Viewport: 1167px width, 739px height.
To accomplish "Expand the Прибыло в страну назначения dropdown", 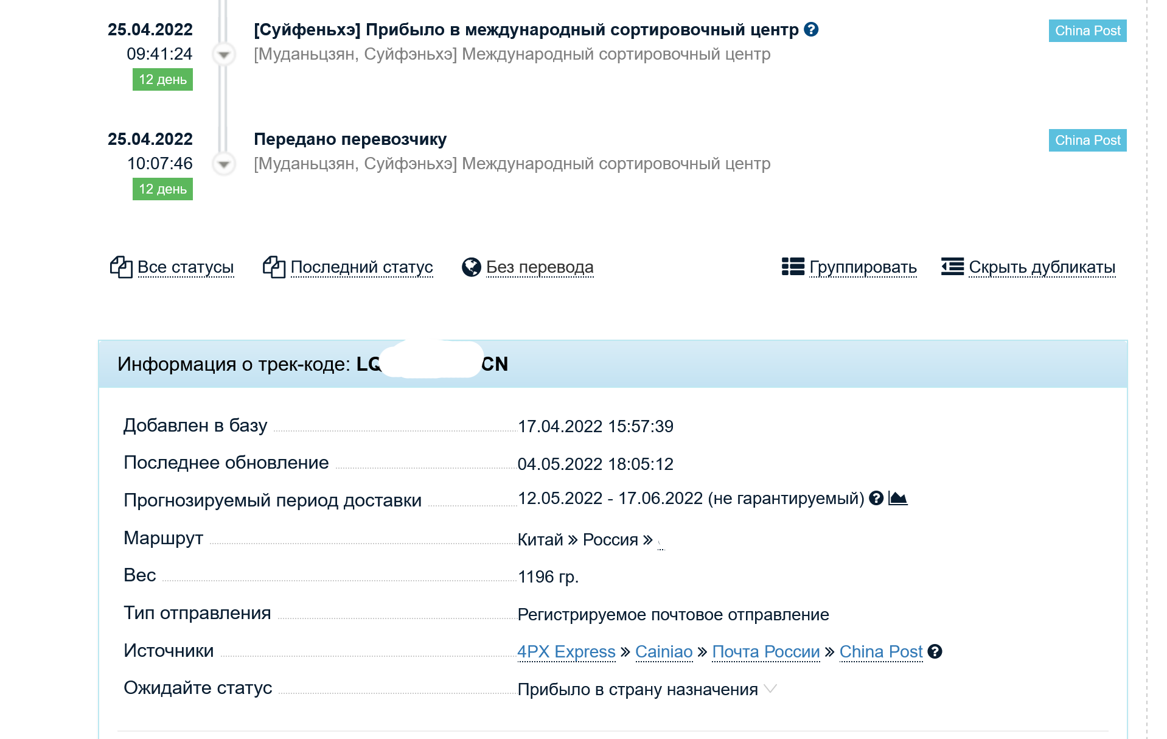I will pyautogui.click(x=770, y=688).
